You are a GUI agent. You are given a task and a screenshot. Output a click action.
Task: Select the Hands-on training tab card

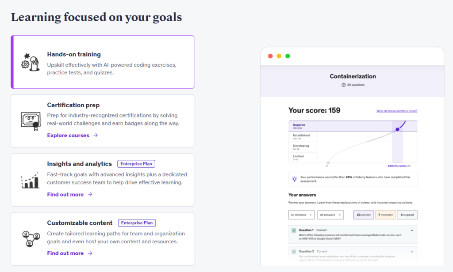coord(103,62)
